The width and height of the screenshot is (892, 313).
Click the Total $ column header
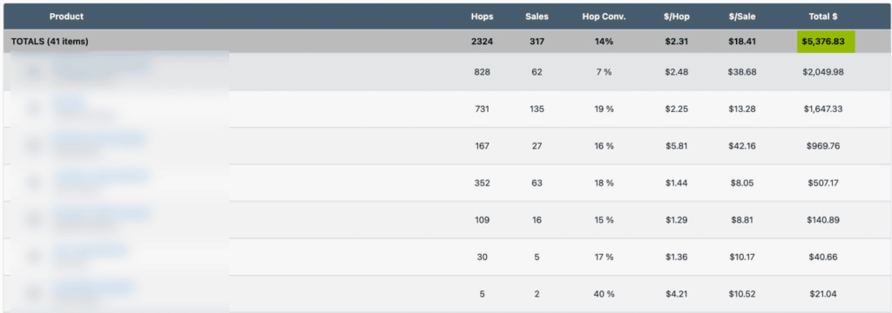pos(822,17)
